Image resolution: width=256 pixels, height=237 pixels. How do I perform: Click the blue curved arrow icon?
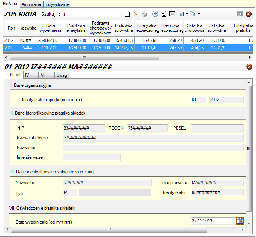tap(155, 14)
